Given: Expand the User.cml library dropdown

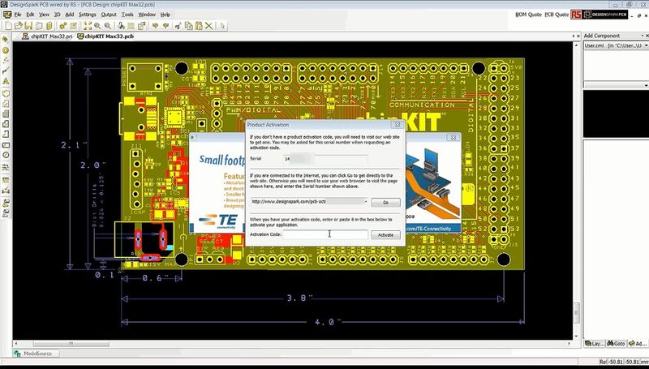Looking at the screenshot, I should coord(646,45).
